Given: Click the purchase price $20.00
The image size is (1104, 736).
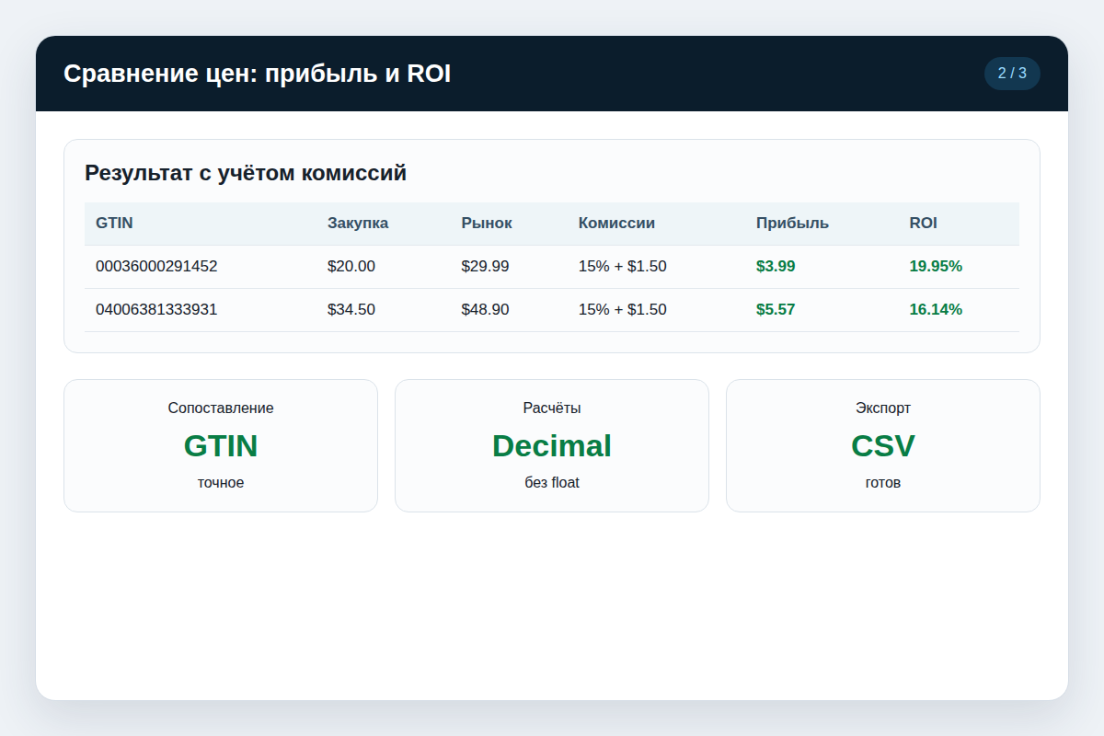Looking at the screenshot, I should point(351,267).
